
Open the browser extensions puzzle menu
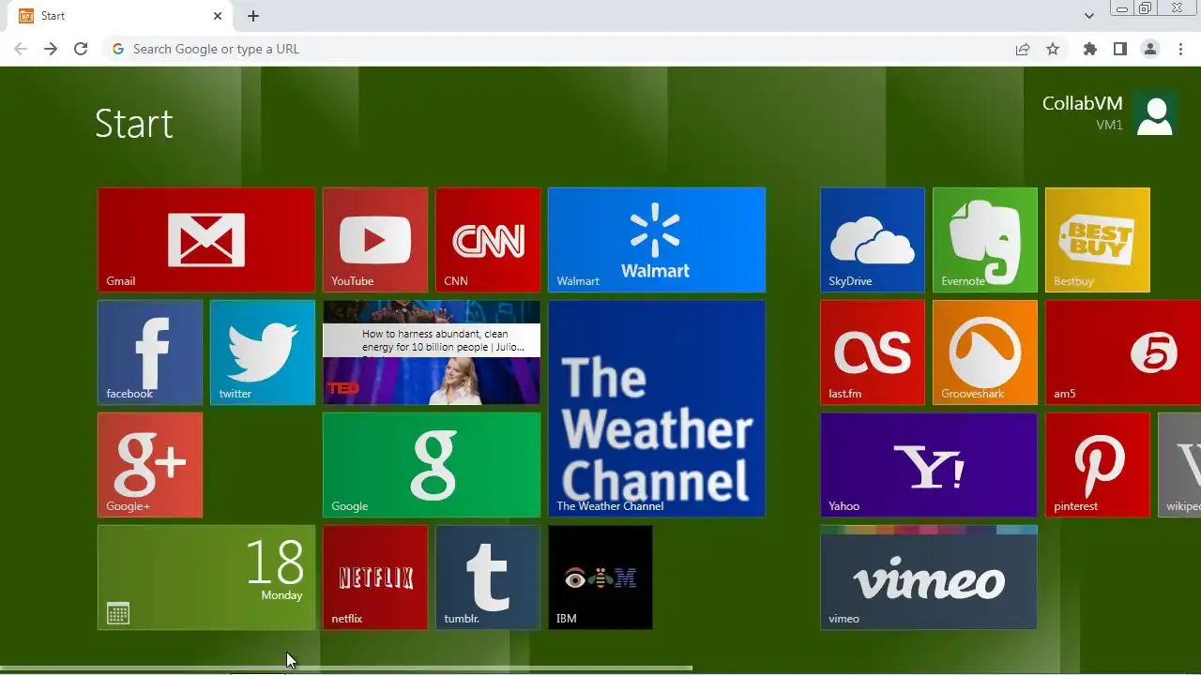click(x=1090, y=49)
